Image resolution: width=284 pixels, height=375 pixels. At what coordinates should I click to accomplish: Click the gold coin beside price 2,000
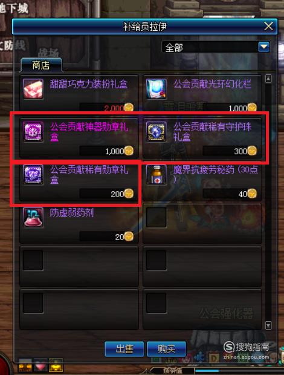pos(129,108)
